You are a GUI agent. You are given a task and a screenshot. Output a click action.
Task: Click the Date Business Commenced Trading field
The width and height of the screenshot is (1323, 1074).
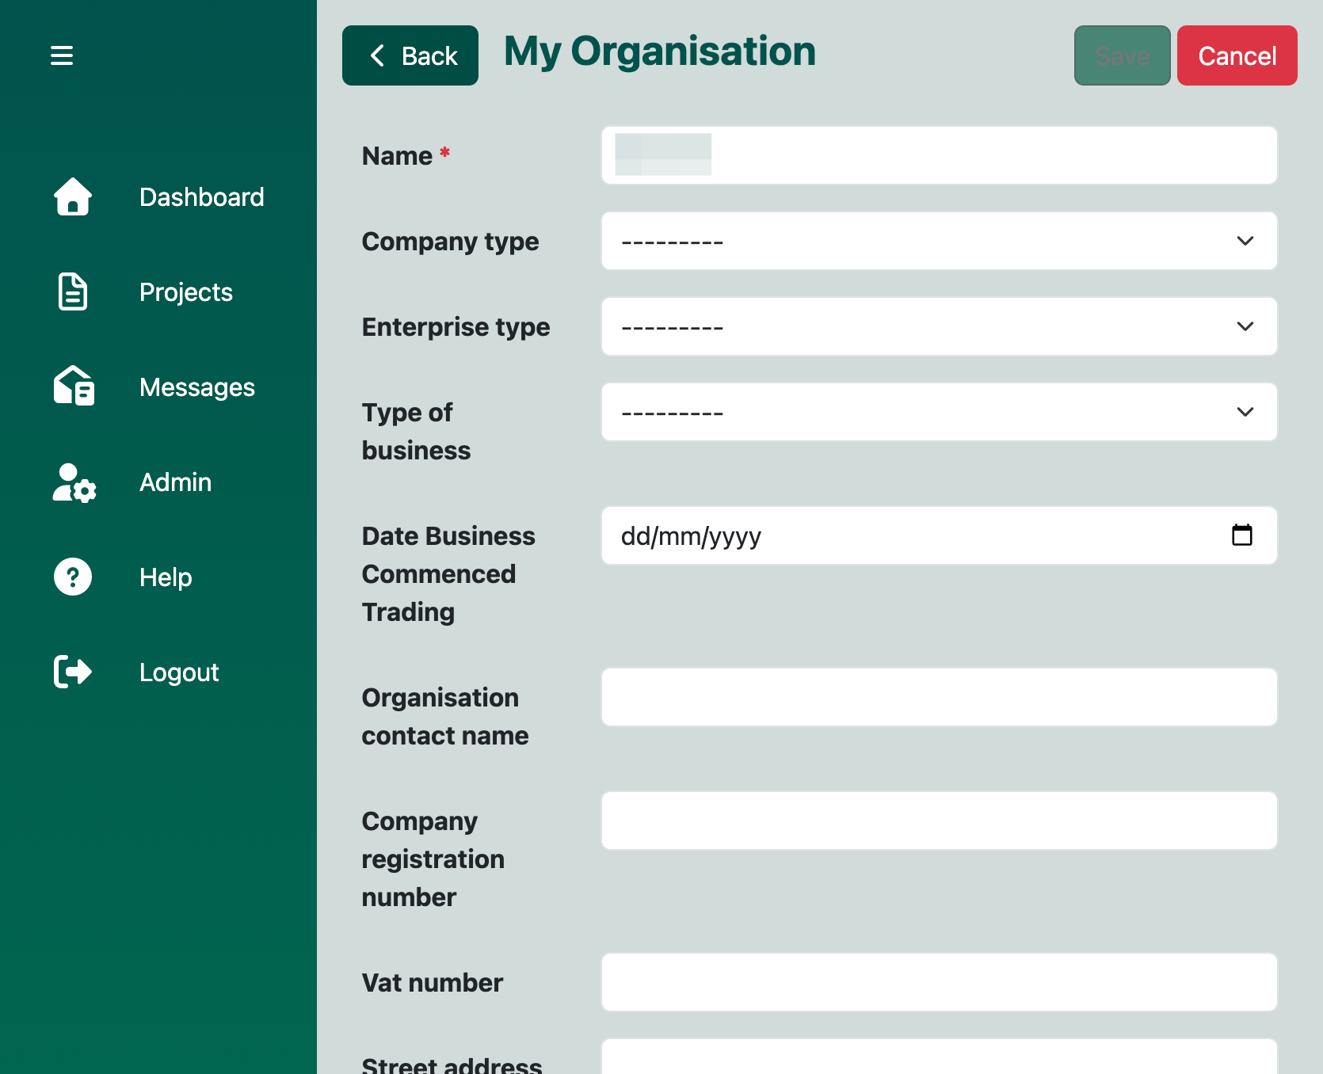click(940, 535)
